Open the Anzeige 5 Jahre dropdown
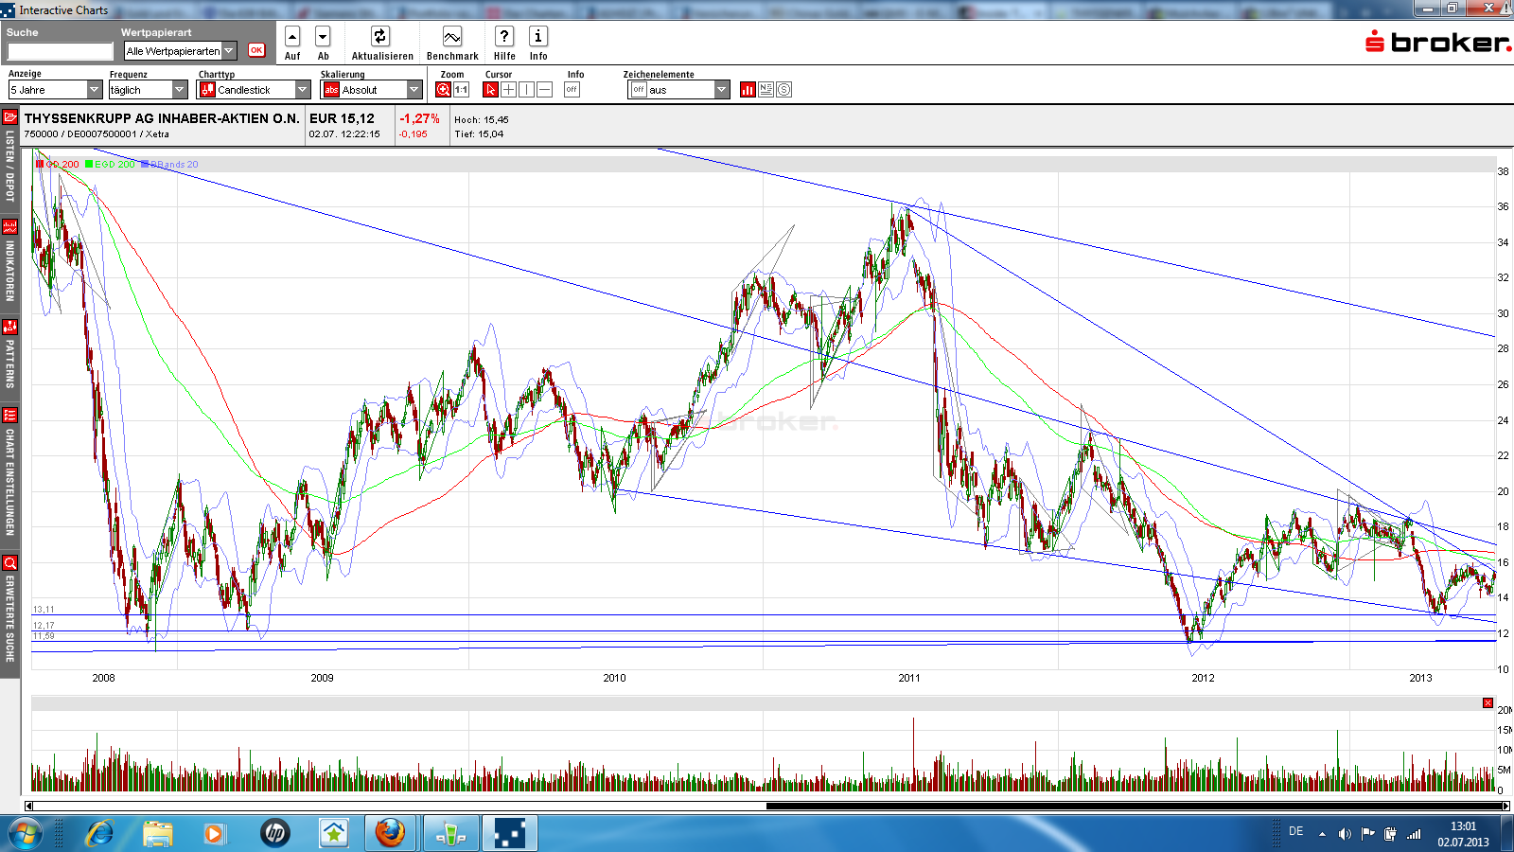This screenshot has width=1514, height=852. point(55,90)
